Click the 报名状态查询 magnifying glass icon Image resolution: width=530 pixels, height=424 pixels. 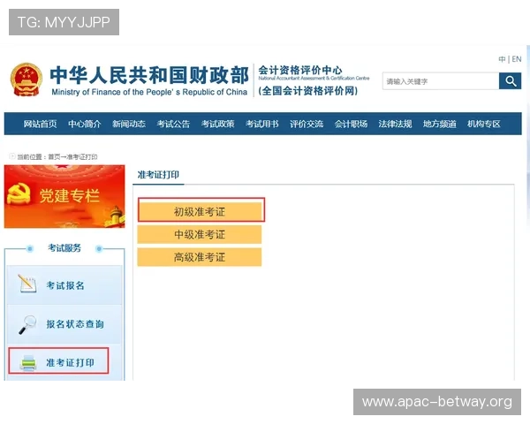pos(27,324)
